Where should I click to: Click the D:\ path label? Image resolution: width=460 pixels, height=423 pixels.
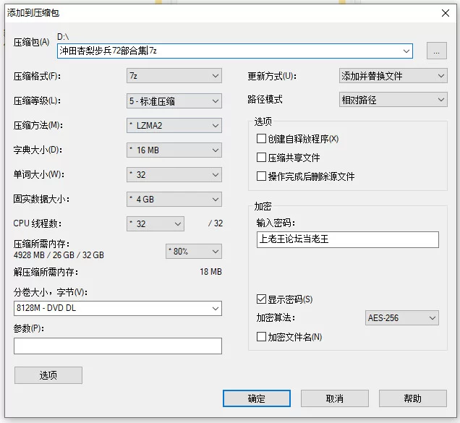[63, 37]
